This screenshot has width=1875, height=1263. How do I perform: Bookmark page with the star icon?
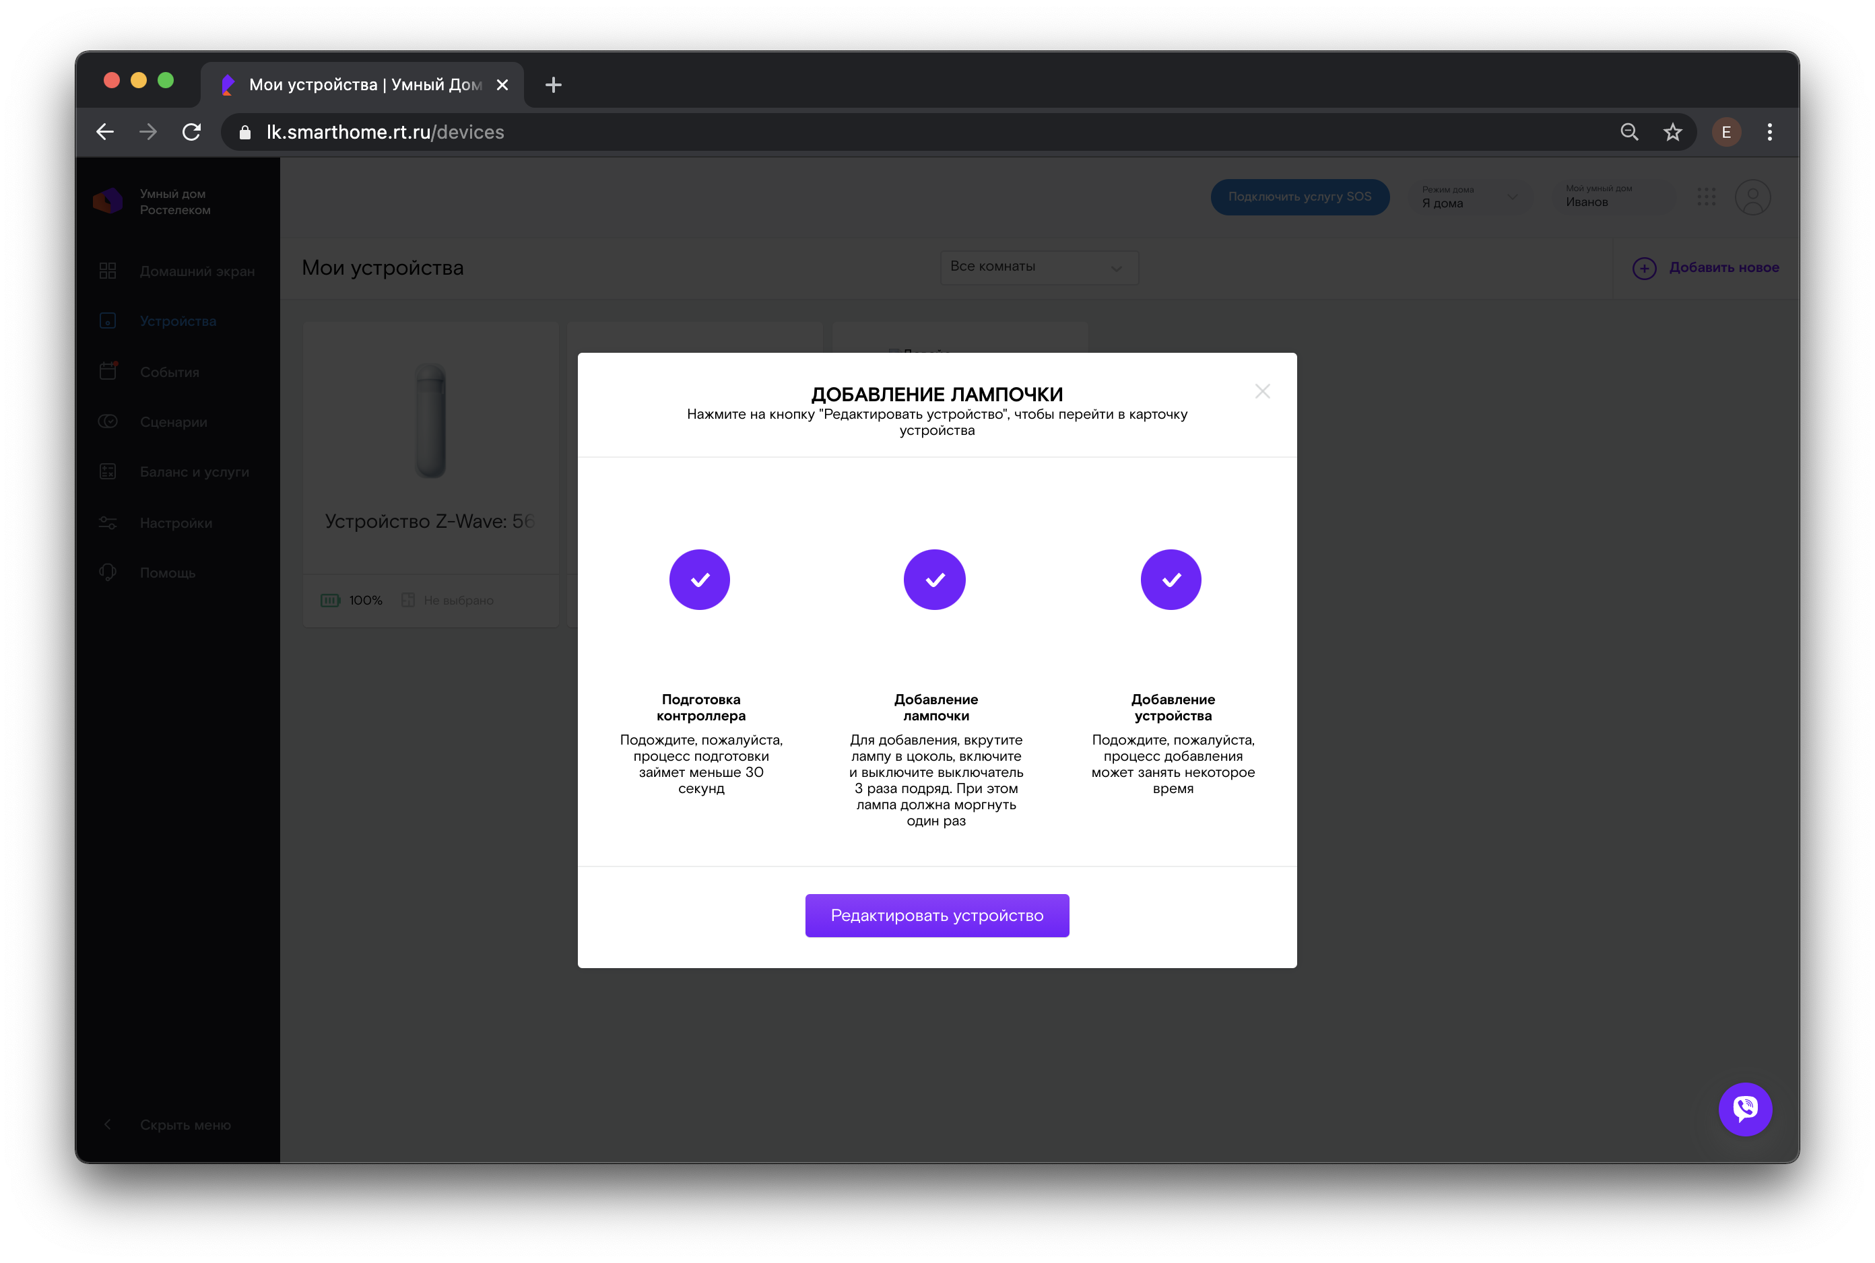pyautogui.click(x=1672, y=132)
